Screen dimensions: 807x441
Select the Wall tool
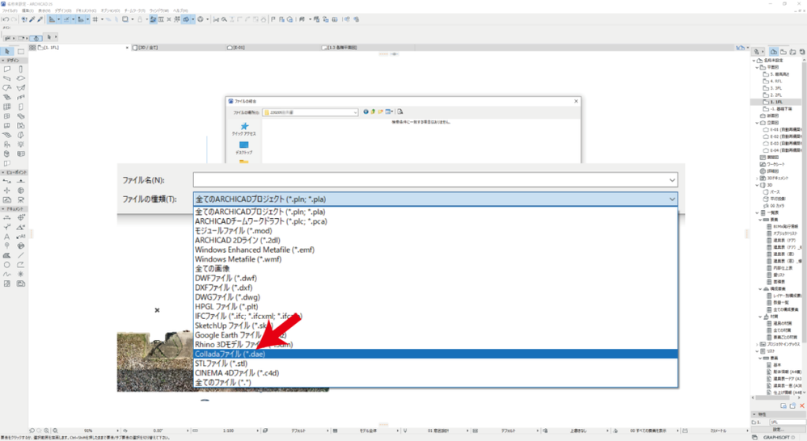7,69
